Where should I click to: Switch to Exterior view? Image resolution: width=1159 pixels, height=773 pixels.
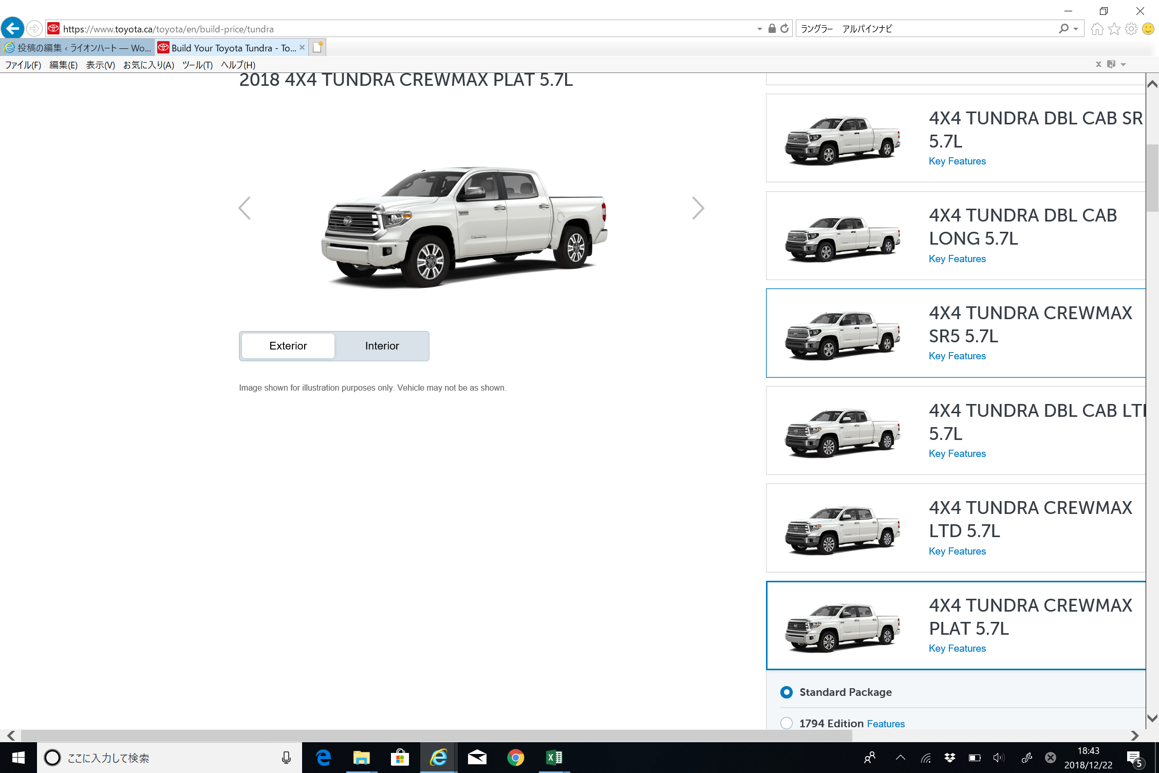(x=288, y=346)
